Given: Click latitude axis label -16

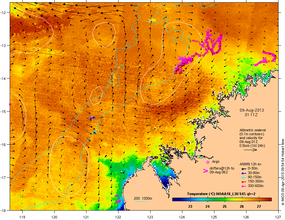Looking at the screenshot, I should 3,145.
